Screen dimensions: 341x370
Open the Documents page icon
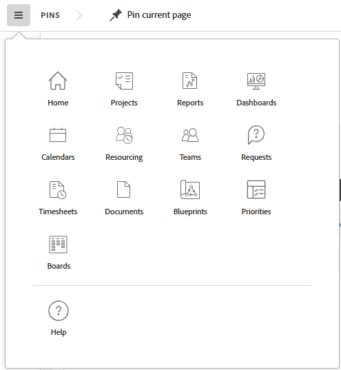pos(124,189)
